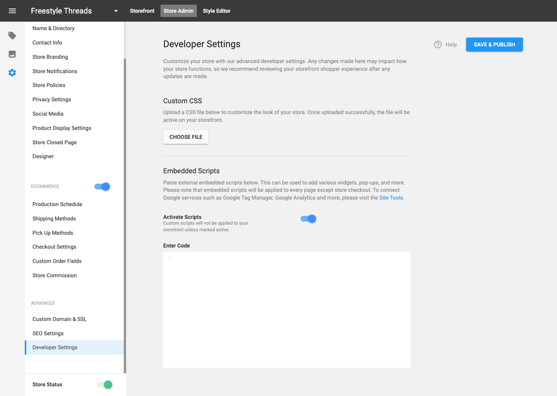Follow the Site Tools link
The height and width of the screenshot is (396, 557).
click(391, 198)
